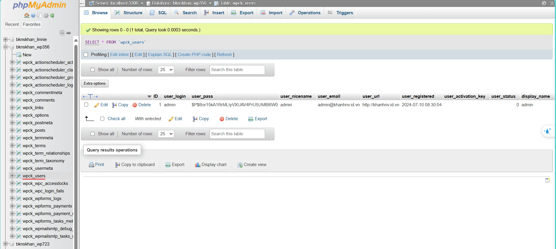Enable lower Show all checkbox

[x=93, y=134]
